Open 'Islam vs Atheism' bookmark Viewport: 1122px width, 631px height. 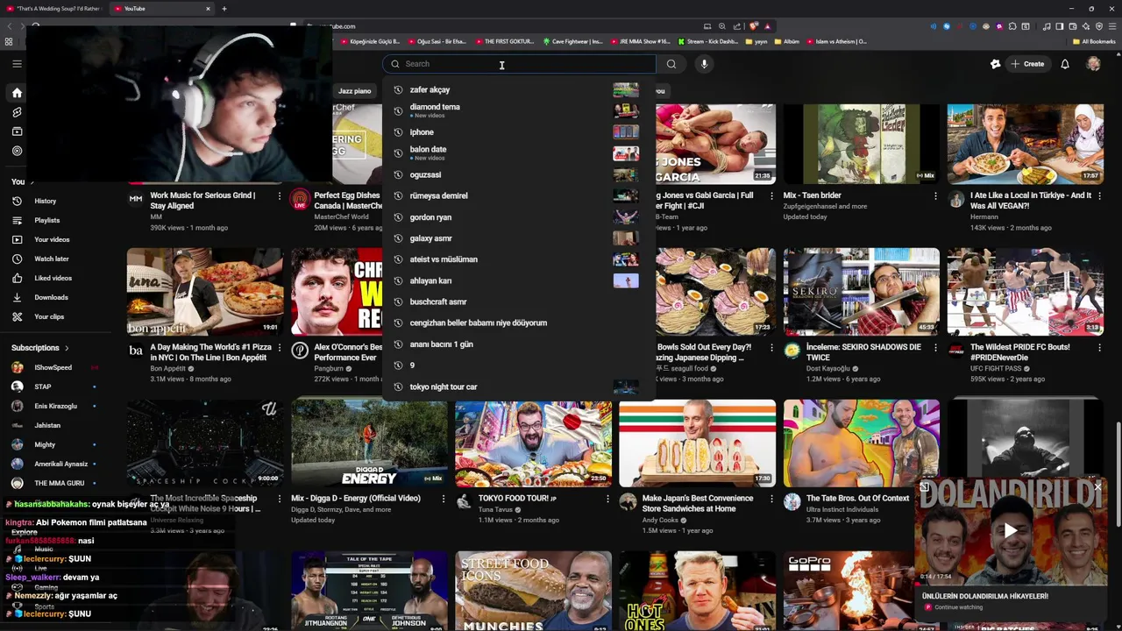[x=835, y=41]
